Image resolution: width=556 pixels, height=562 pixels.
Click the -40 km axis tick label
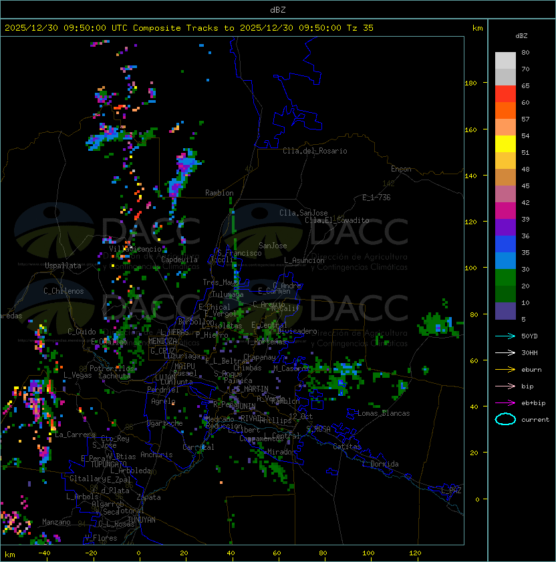coord(44,553)
